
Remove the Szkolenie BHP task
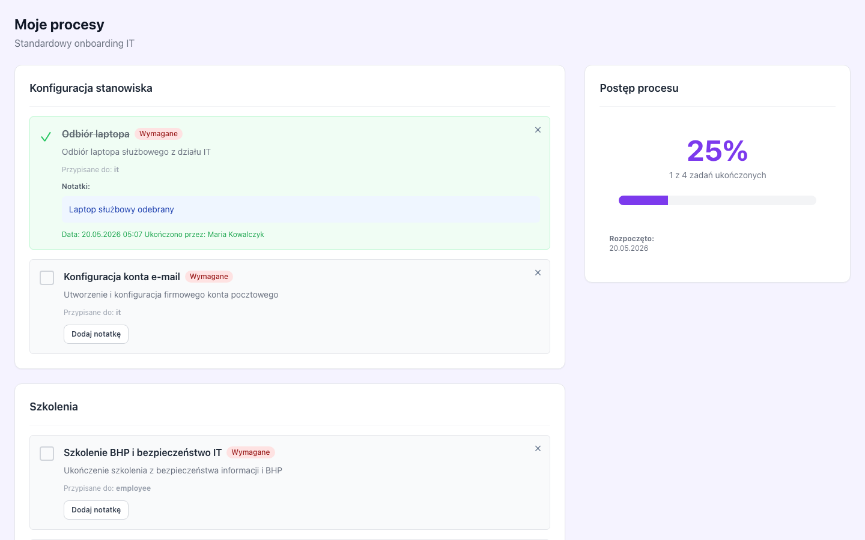538,448
